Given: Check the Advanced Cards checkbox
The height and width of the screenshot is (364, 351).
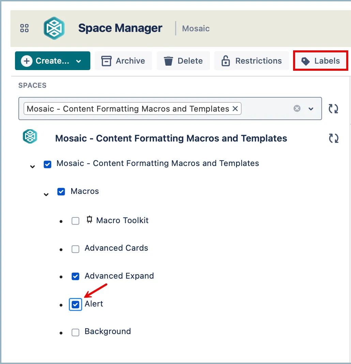Looking at the screenshot, I should (x=75, y=249).
